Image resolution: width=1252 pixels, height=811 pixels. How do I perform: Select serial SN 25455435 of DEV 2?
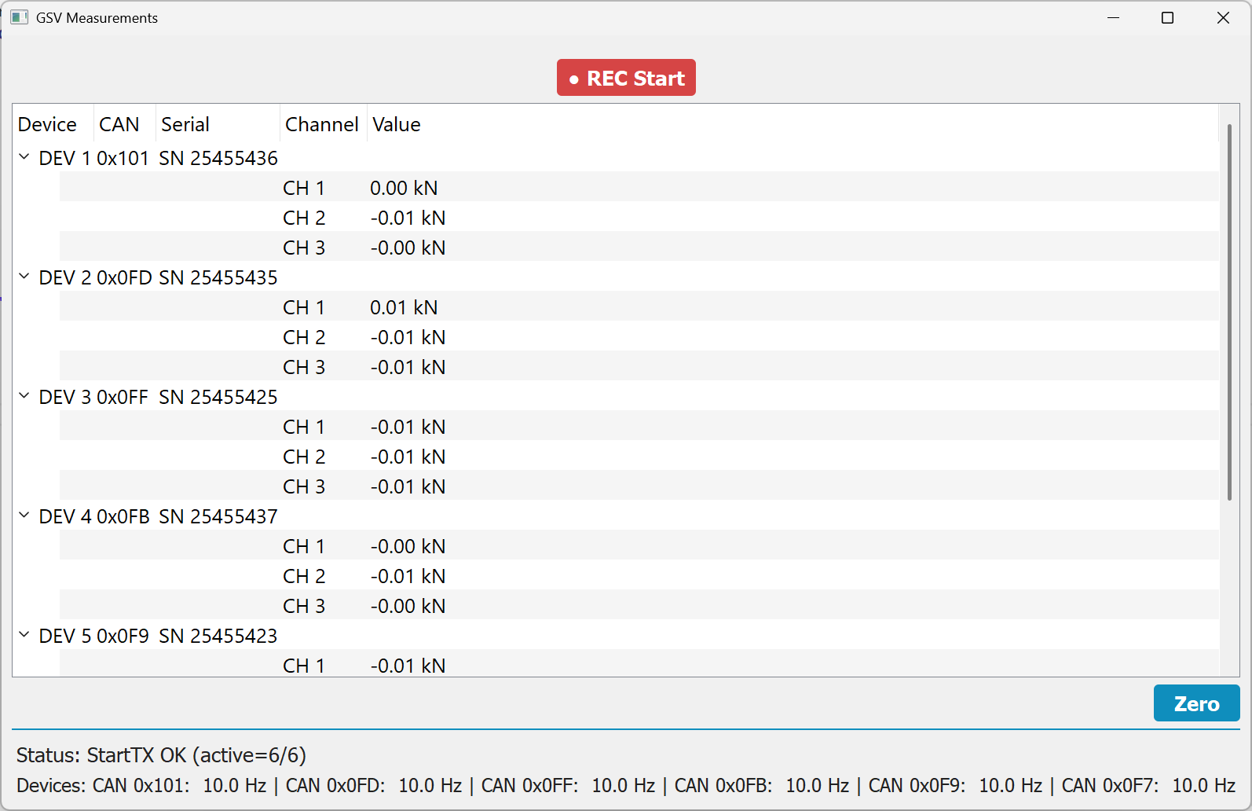click(x=218, y=277)
